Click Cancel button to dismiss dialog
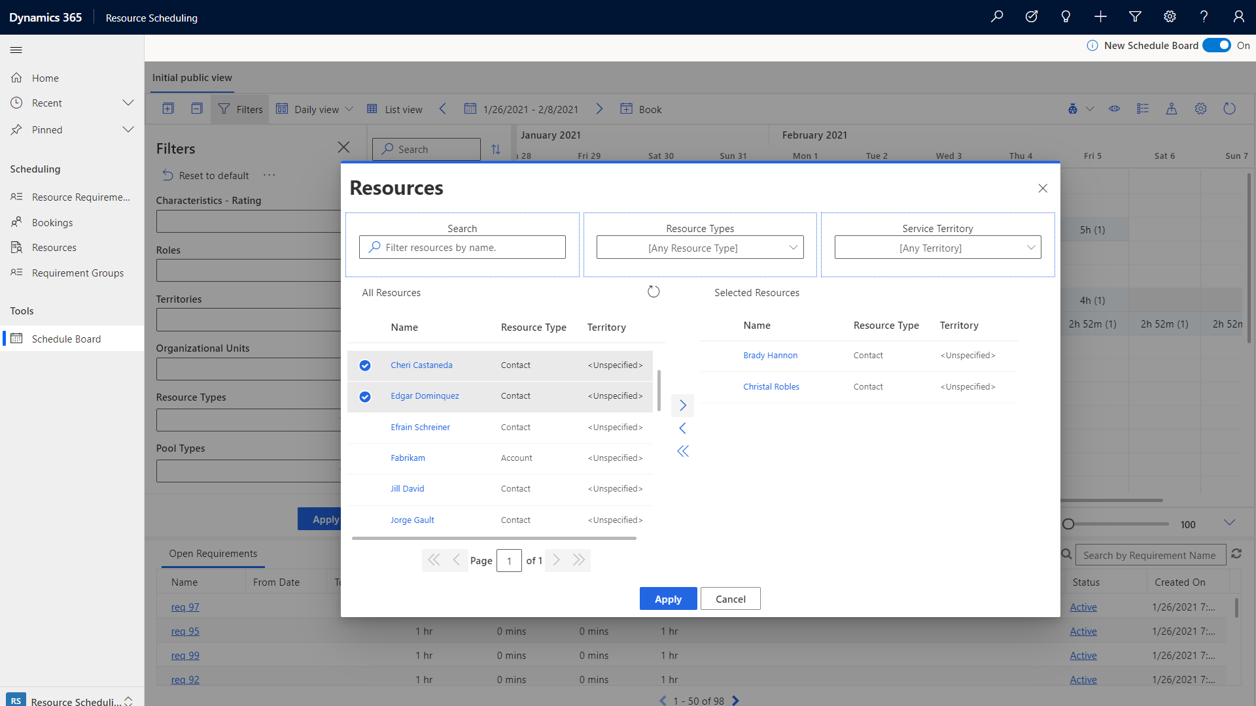The width and height of the screenshot is (1256, 706). point(730,598)
